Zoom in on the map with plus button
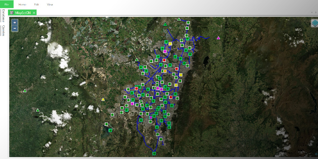 coord(15,23)
